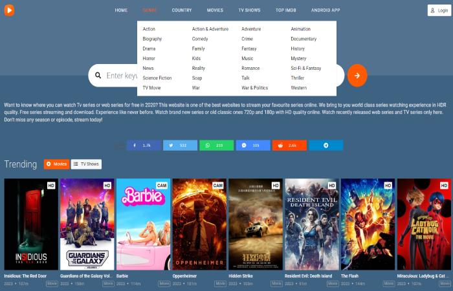Image resolution: width=453 pixels, height=291 pixels.
Task: Select Kids genre
Action: [x=196, y=58]
